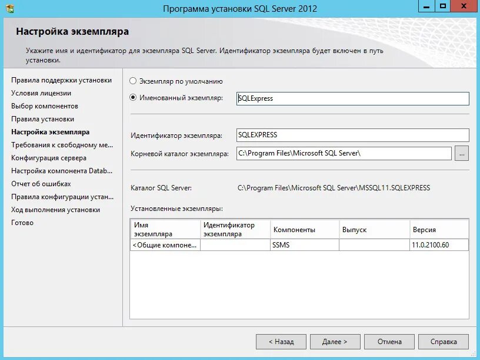Cancel setup with the Отмена button

pyautogui.click(x=389, y=342)
